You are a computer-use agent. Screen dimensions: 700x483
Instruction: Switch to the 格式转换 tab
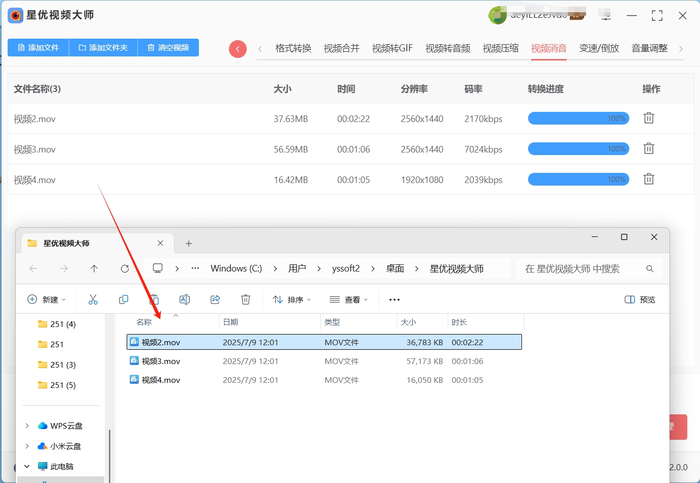293,48
